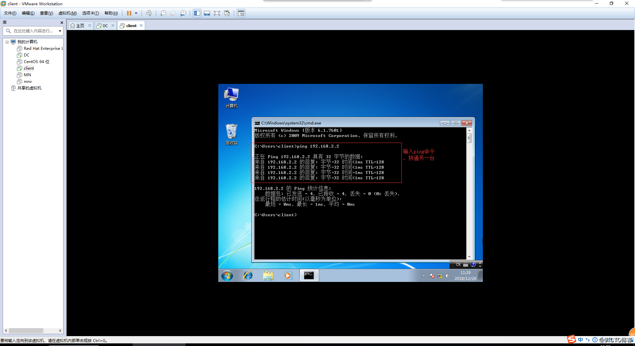Click the Sogou input method S icon
The width and height of the screenshot is (635, 346).
[571, 339]
